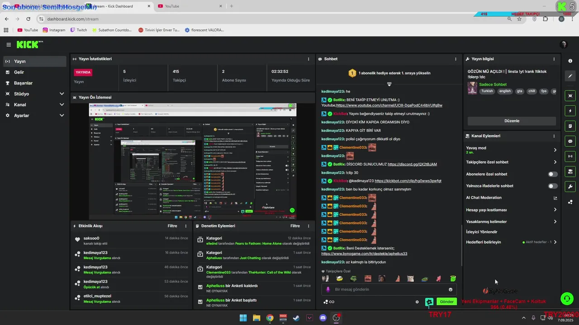579x325 pixels.
Task: Open Kanal Eylemleri three-dot menu
Action: [x=554, y=136]
